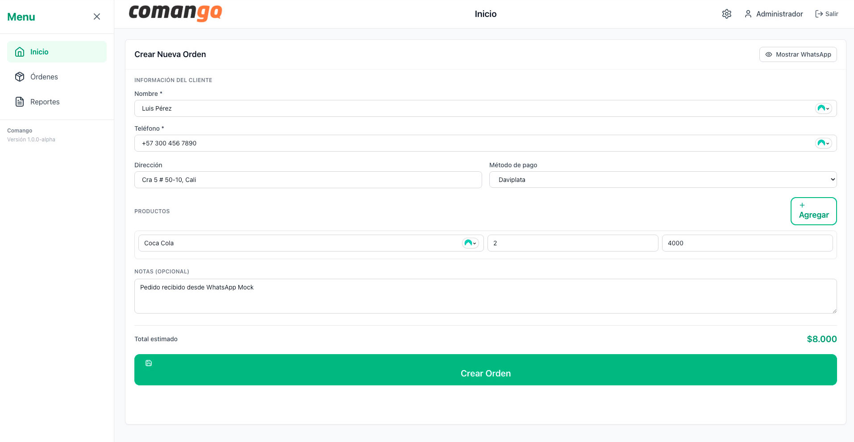Toggle Mostrar WhatsApp visibility
Screen dimensions: 854x442
tap(798, 54)
